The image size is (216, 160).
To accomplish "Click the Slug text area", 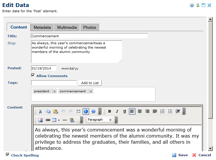I will [x=77, y=51].
